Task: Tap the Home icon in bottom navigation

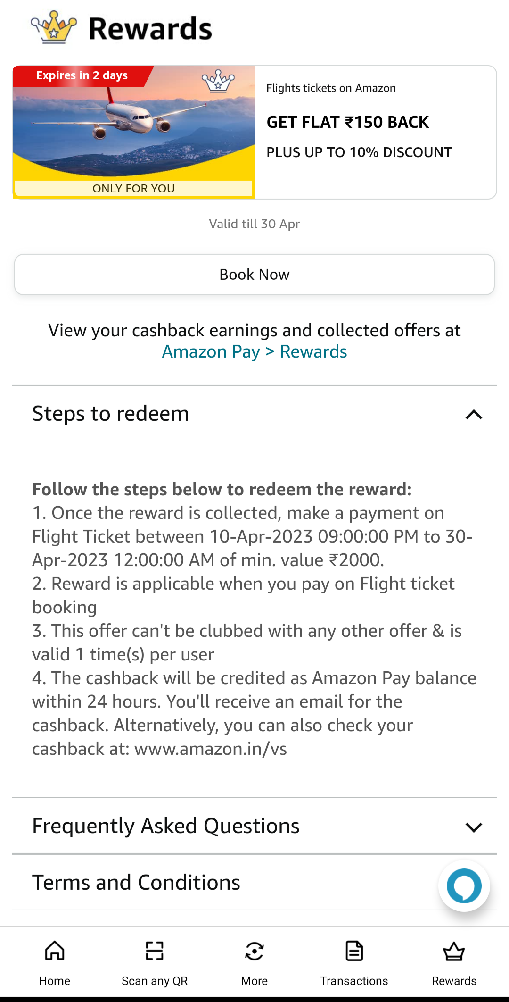Action: click(55, 951)
